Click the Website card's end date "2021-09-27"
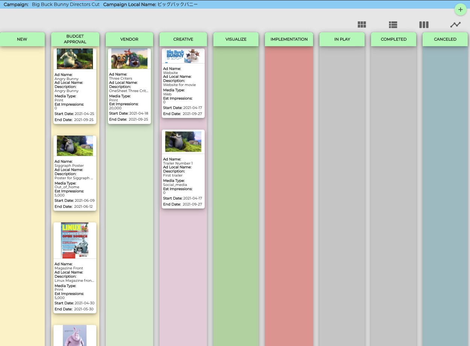Viewport: 470px width, 346px height. click(192, 114)
